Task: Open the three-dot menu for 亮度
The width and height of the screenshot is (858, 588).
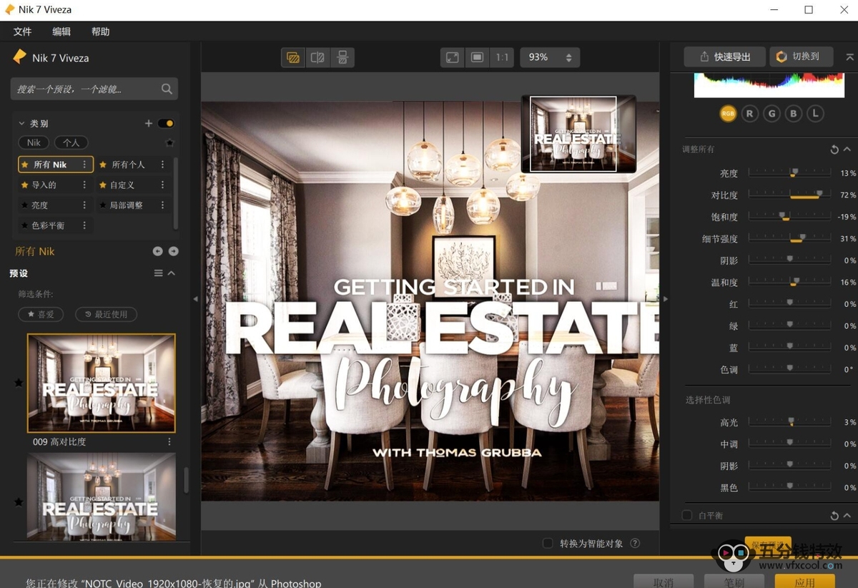Action: (84, 205)
